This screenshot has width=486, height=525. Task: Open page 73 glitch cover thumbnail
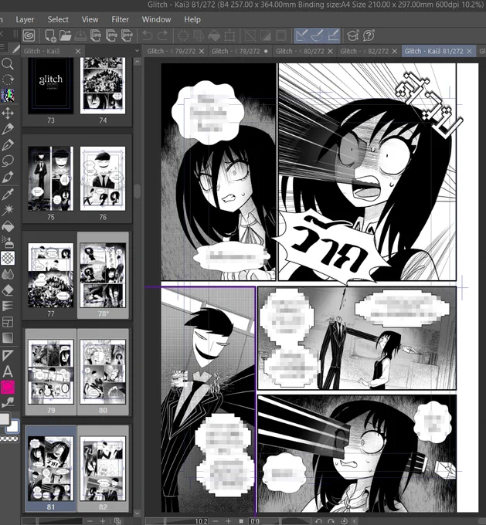click(x=51, y=86)
